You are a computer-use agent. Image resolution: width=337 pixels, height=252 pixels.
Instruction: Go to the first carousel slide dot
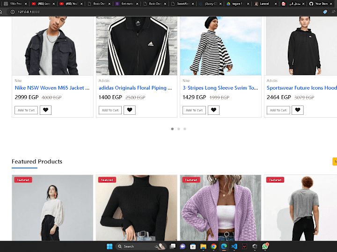click(x=172, y=129)
